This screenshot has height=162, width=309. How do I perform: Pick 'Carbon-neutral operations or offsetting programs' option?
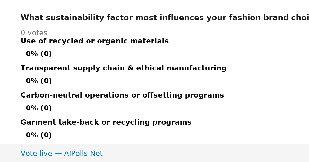(x=122, y=95)
